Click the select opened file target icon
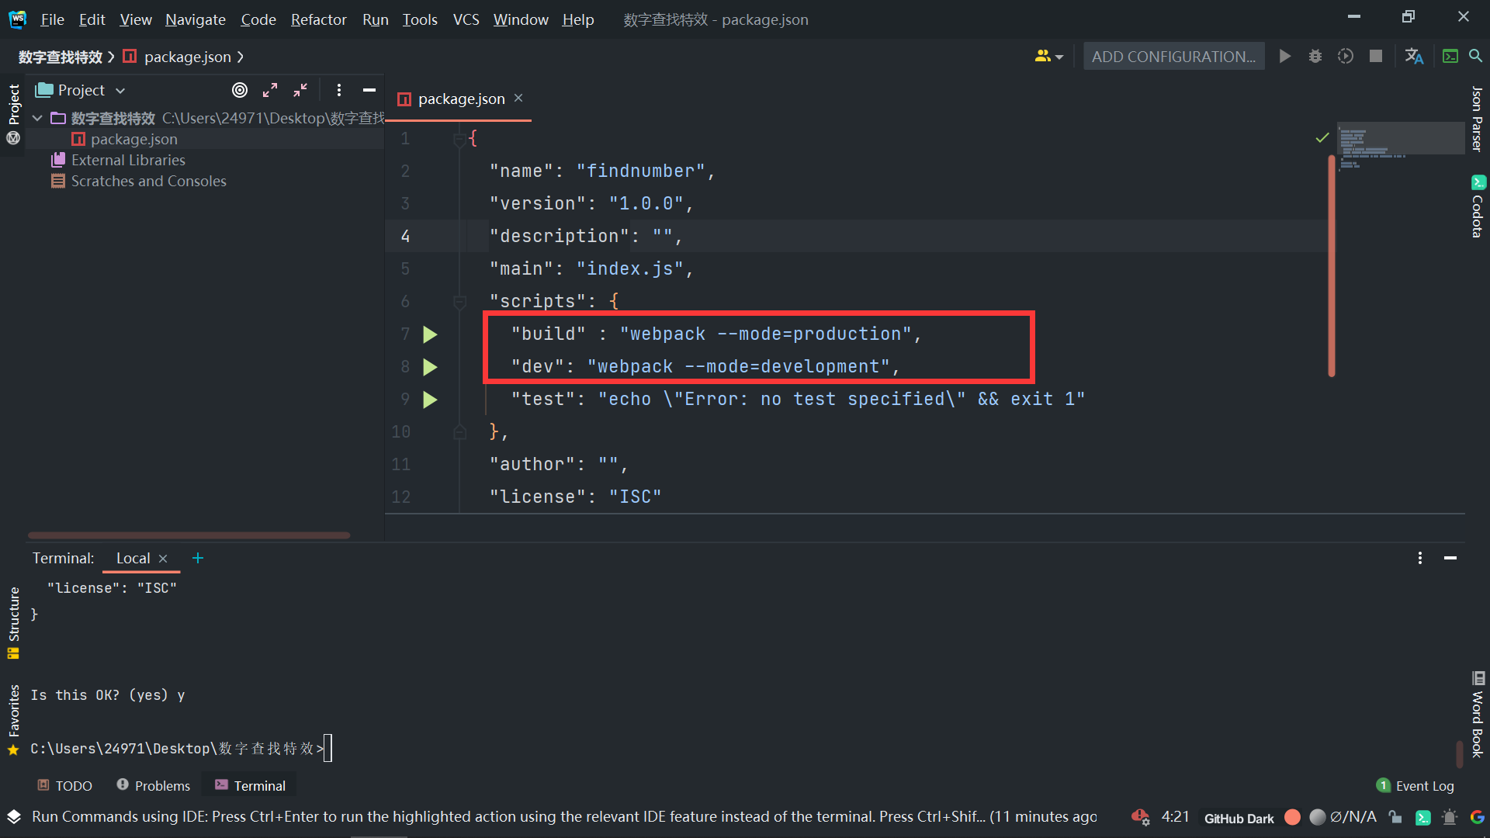1490x838 pixels. [x=240, y=90]
